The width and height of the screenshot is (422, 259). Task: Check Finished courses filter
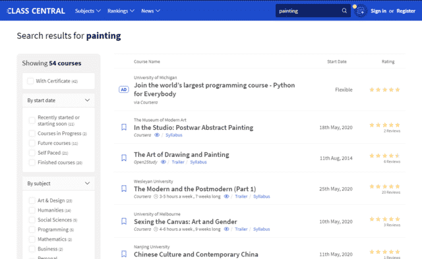[32, 162]
